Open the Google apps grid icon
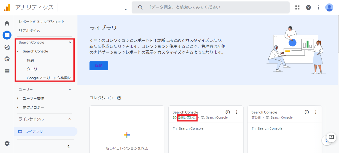The width and height of the screenshot is (339, 153). coord(297,7)
